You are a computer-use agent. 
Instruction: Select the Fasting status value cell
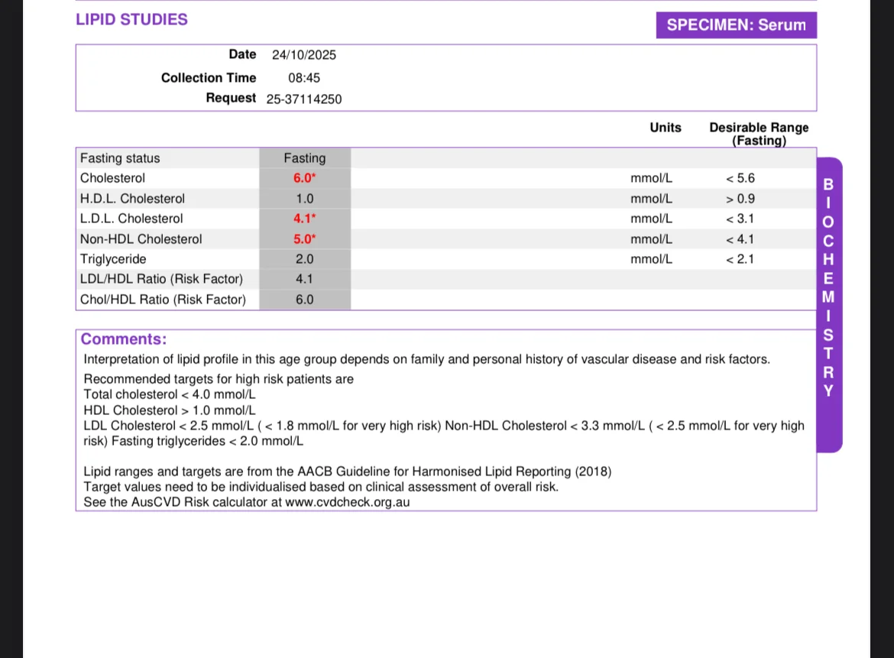point(305,158)
